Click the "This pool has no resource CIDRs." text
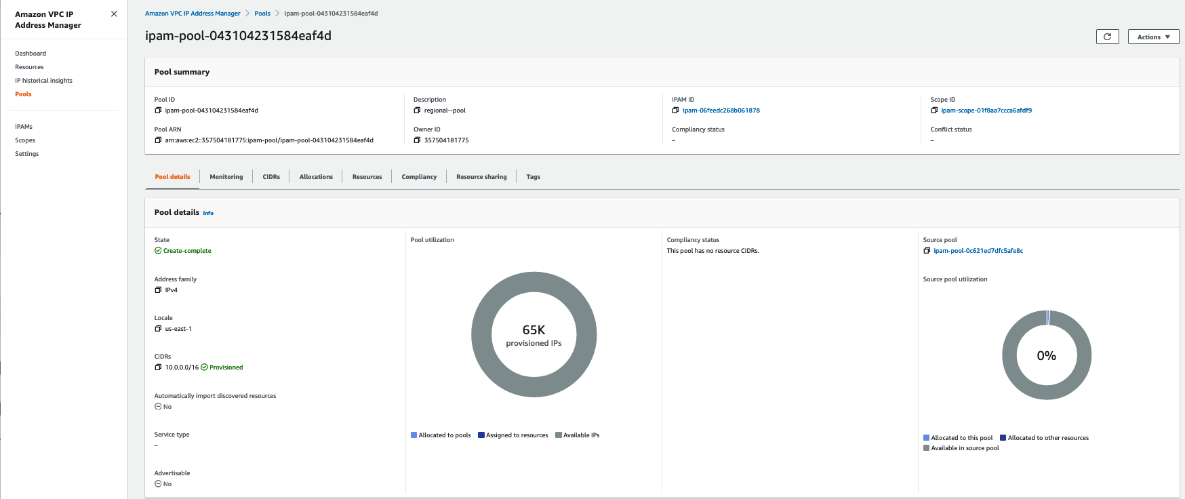Viewport: 1185px width, 499px height. (712, 251)
